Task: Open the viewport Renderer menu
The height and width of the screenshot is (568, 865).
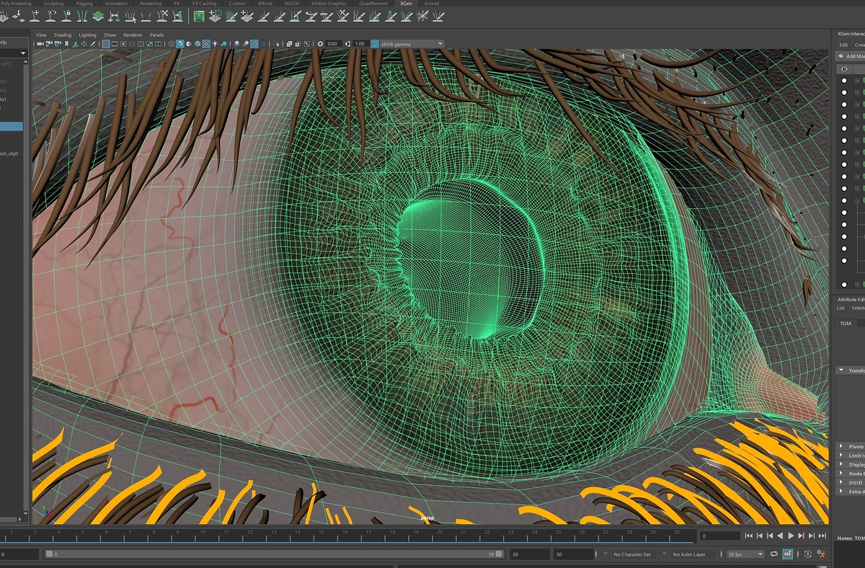Action: pyautogui.click(x=133, y=35)
